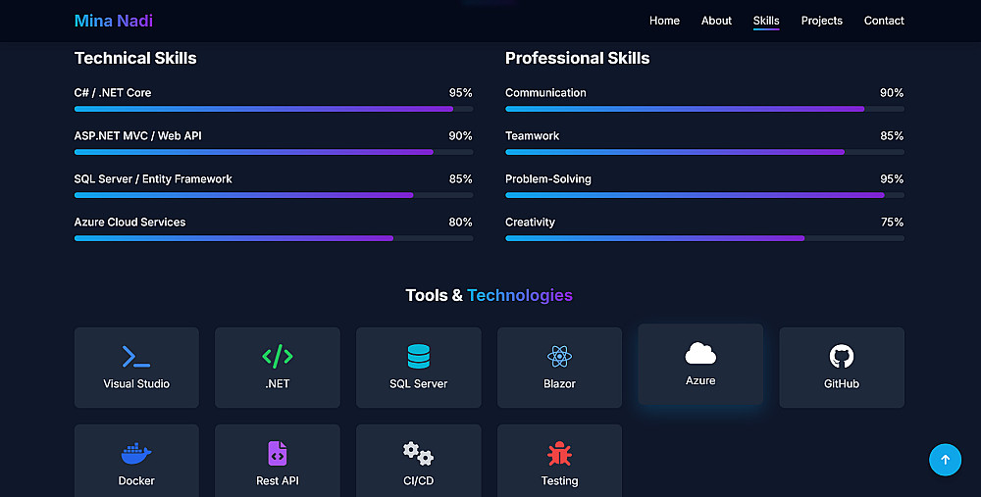Click the scroll-to-top arrow button
This screenshot has height=497, width=981.
(945, 460)
